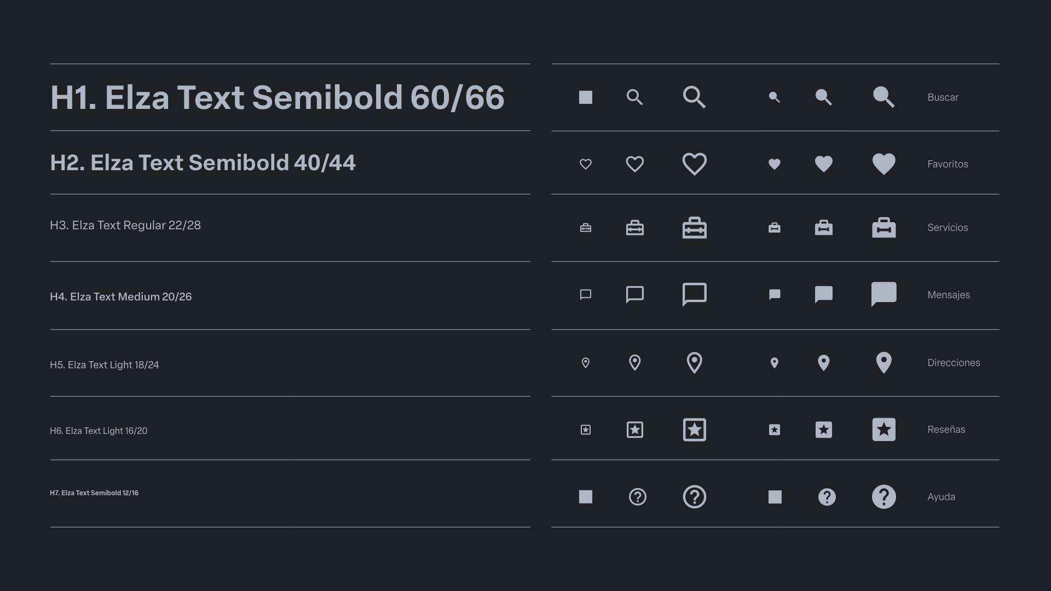Click the Direcciones label
This screenshot has width=1051, height=591.
(954, 363)
